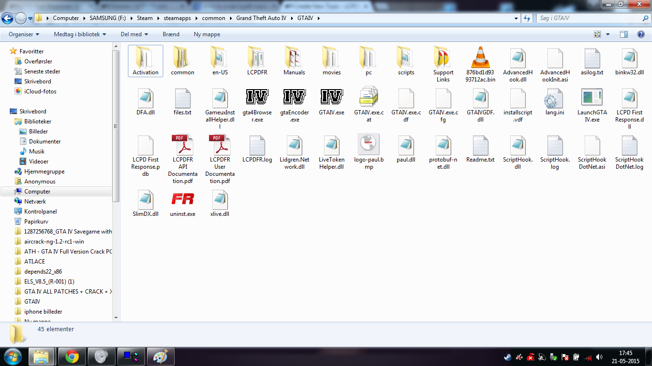Toggle the preview pane button
This screenshot has height=366, width=652.
624,34
